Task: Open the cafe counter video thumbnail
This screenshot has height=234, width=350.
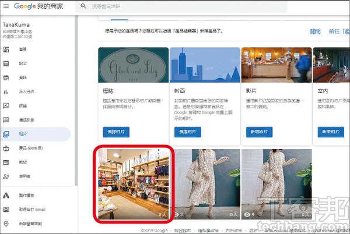Action: click(x=276, y=65)
